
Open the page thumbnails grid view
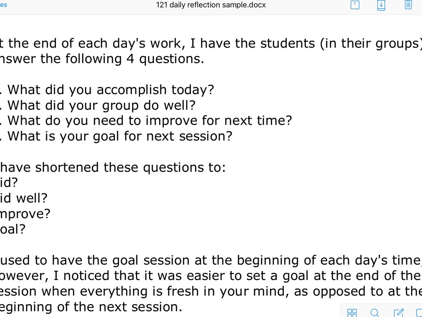(x=352, y=312)
